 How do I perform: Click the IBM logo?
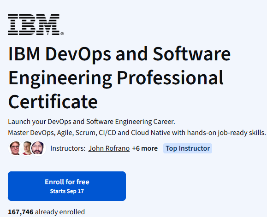tap(36, 25)
